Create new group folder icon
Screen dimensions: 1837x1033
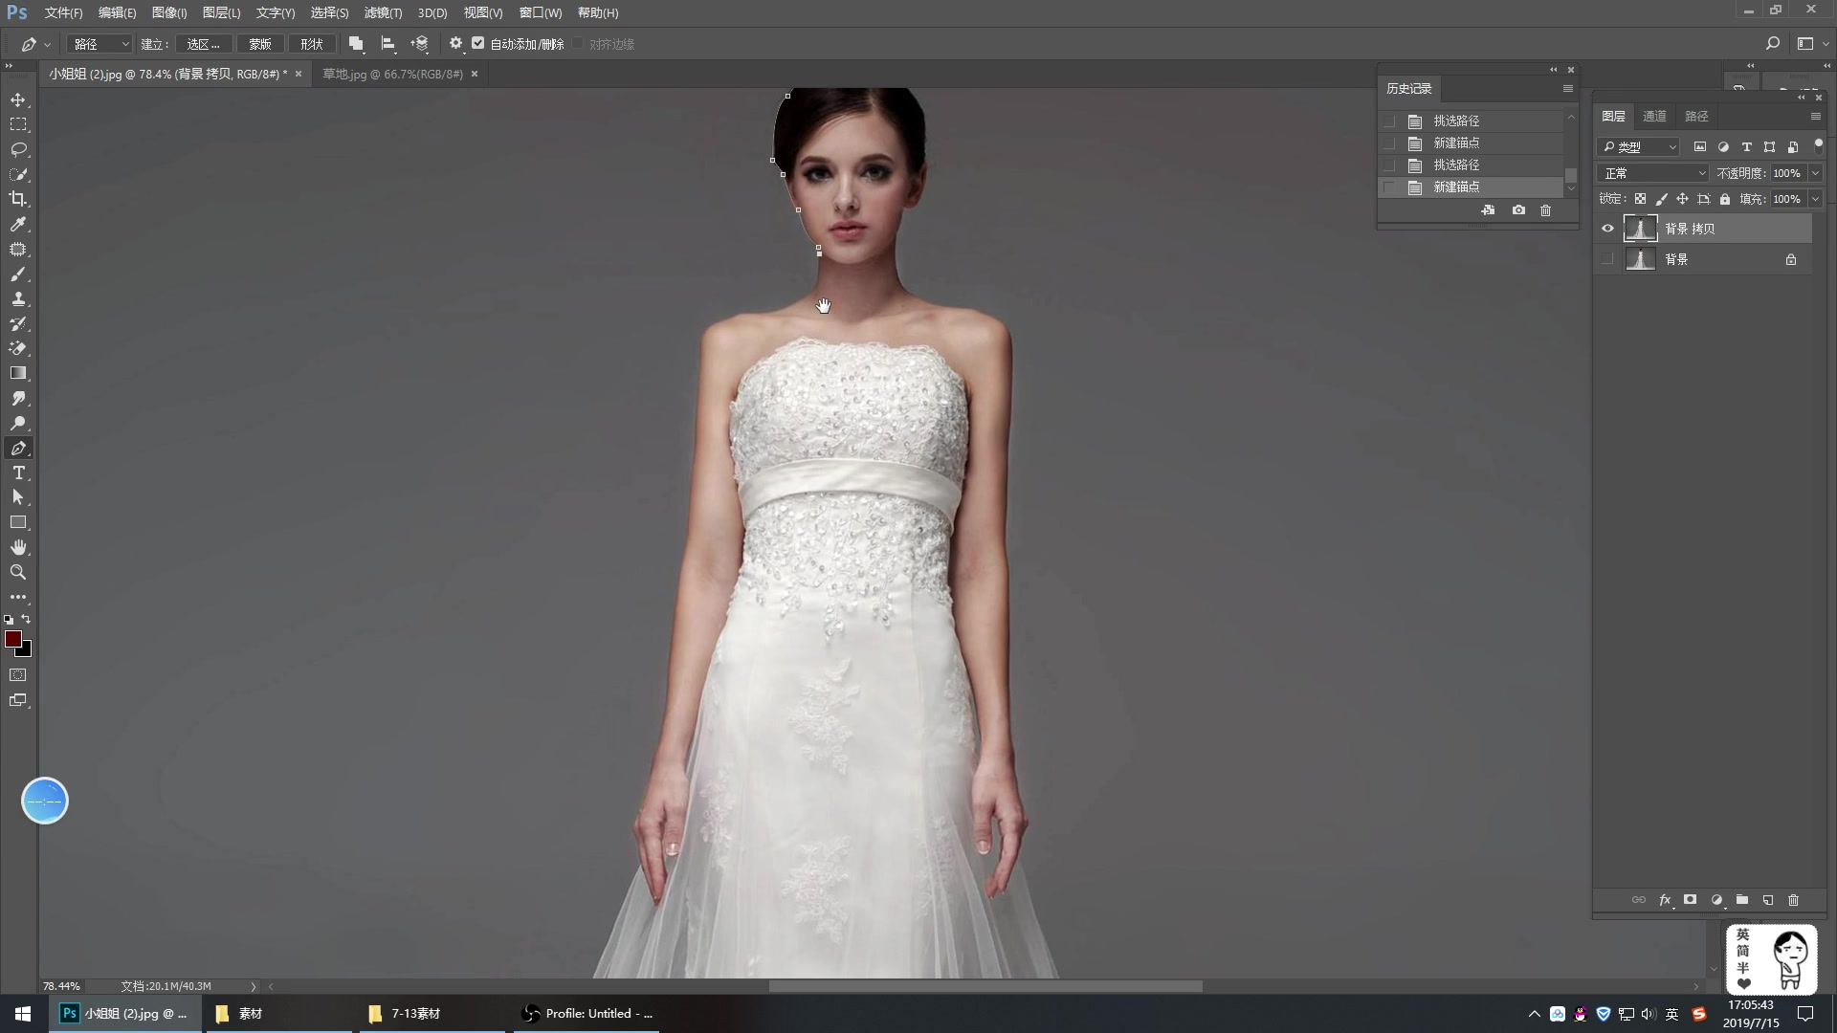click(1742, 900)
